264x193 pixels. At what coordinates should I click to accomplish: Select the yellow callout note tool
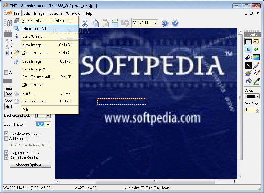point(256,41)
